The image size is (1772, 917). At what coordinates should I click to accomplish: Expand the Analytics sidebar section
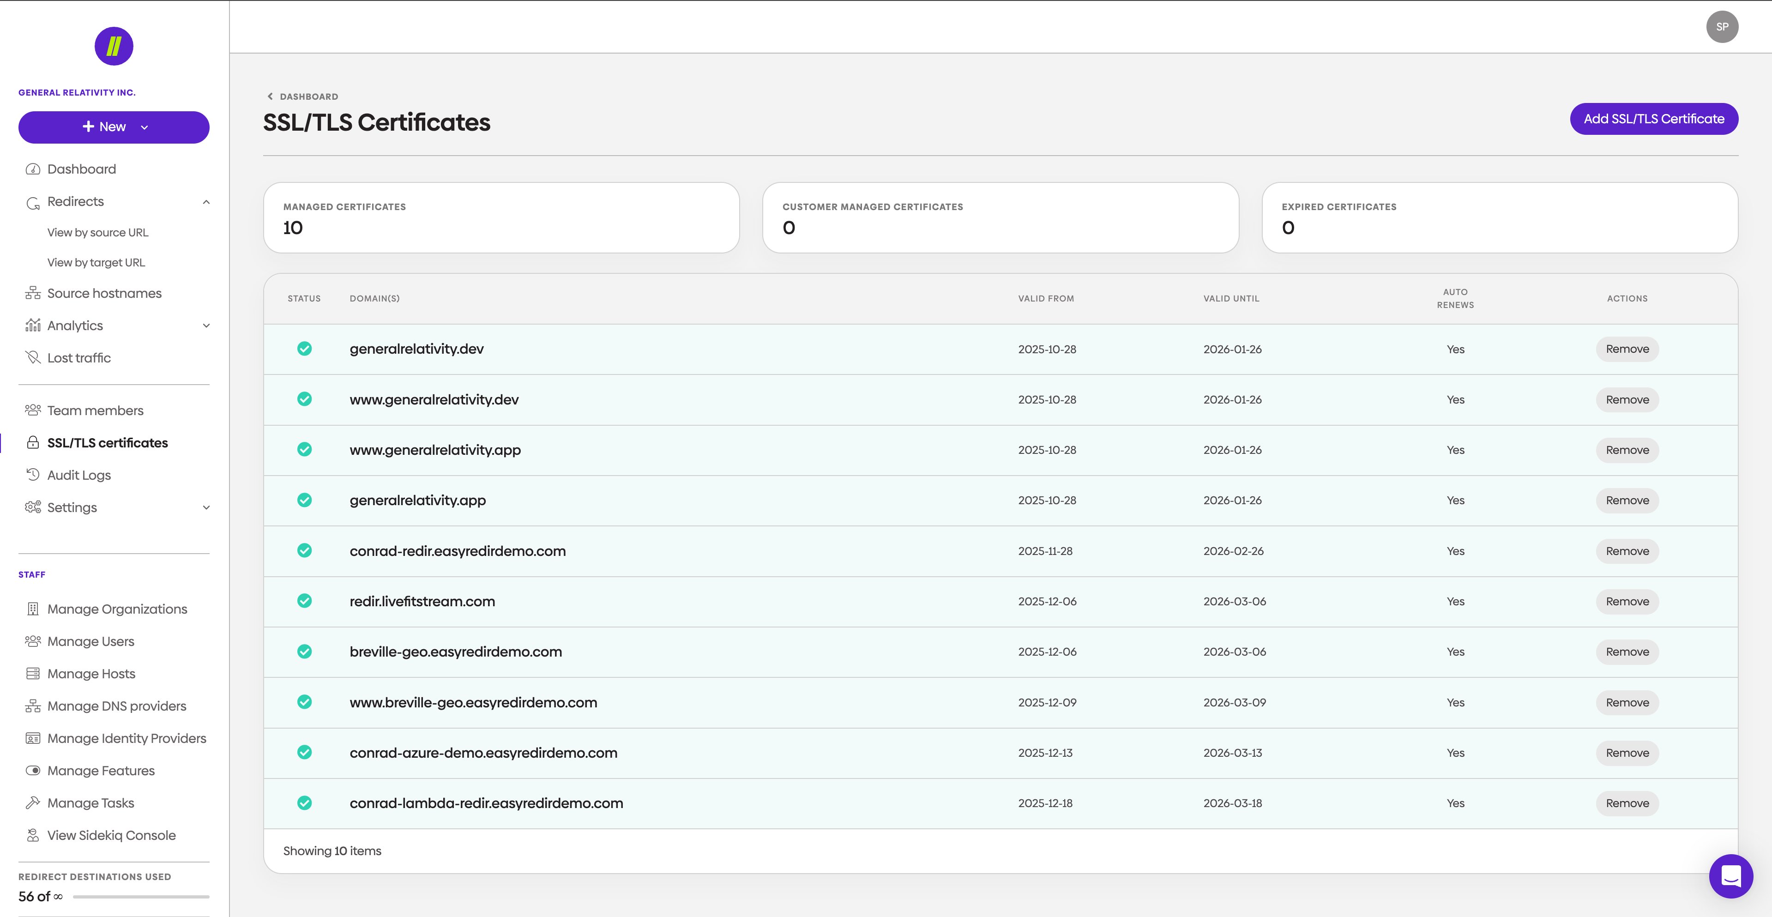(205, 326)
